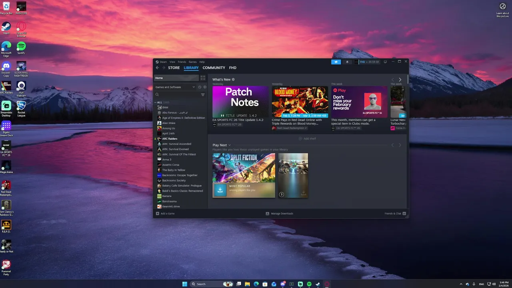Open the Steam notifications bell

(347, 62)
